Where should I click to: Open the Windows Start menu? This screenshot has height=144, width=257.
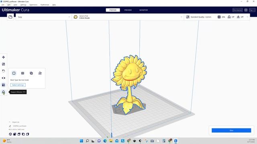point(82,141)
